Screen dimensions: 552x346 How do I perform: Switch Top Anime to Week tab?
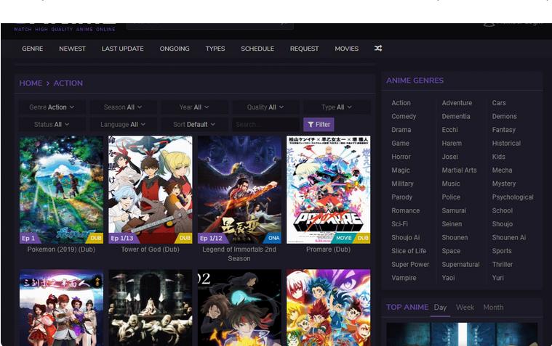[465, 308]
